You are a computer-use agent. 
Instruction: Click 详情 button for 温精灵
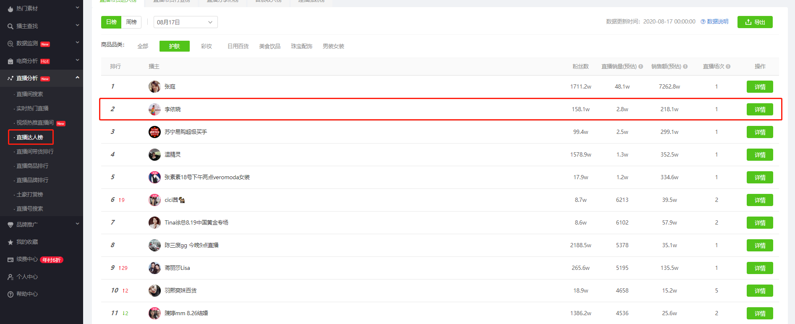760,155
